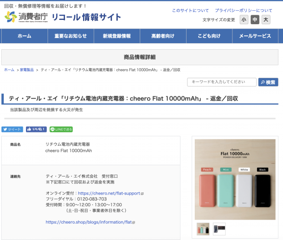Open cheero.shop/blogs/information/flat link
Screen dimensions: 283x240
coord(89,222)
